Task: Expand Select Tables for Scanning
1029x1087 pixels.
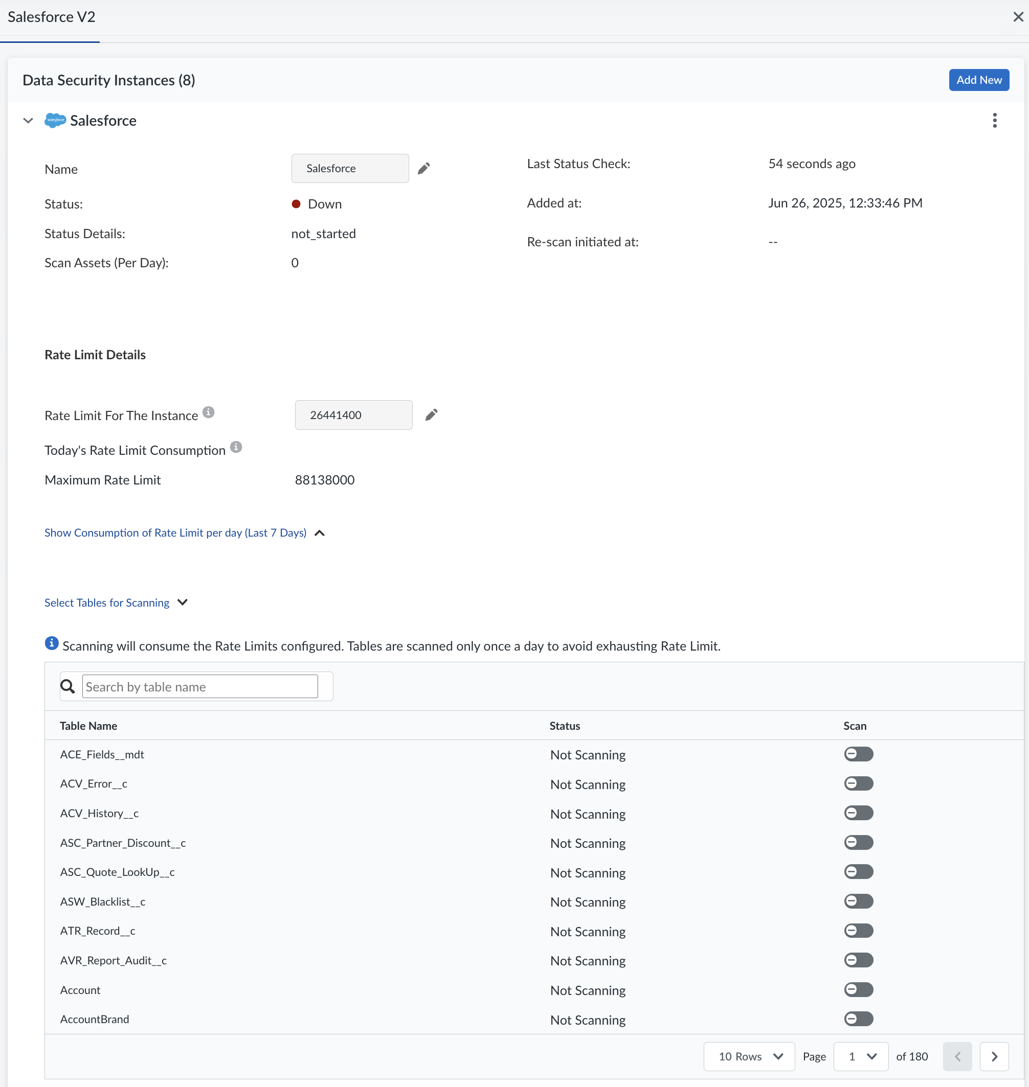Action: click(x=107, y=603)
